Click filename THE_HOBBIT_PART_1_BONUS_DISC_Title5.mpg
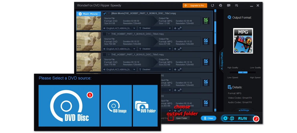The height and width of the screenshot is (133, 297). pyautogui.click(x=137, y=54)
